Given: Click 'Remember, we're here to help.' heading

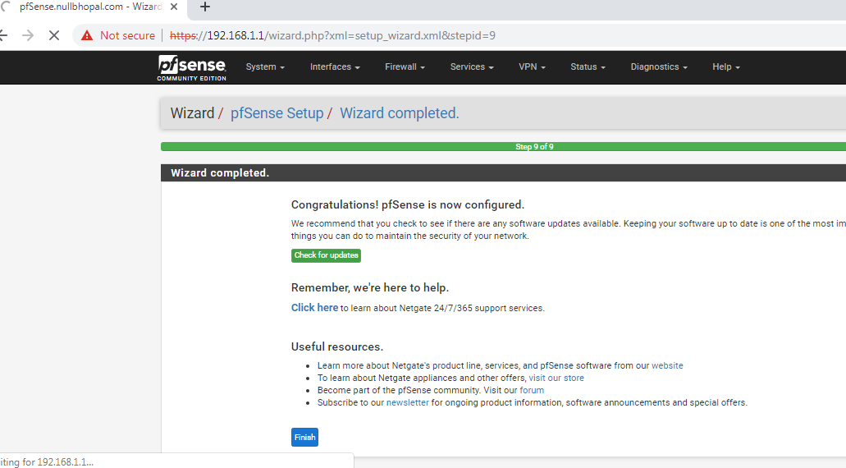Looking at the screenshot, I should click(369, 287).
